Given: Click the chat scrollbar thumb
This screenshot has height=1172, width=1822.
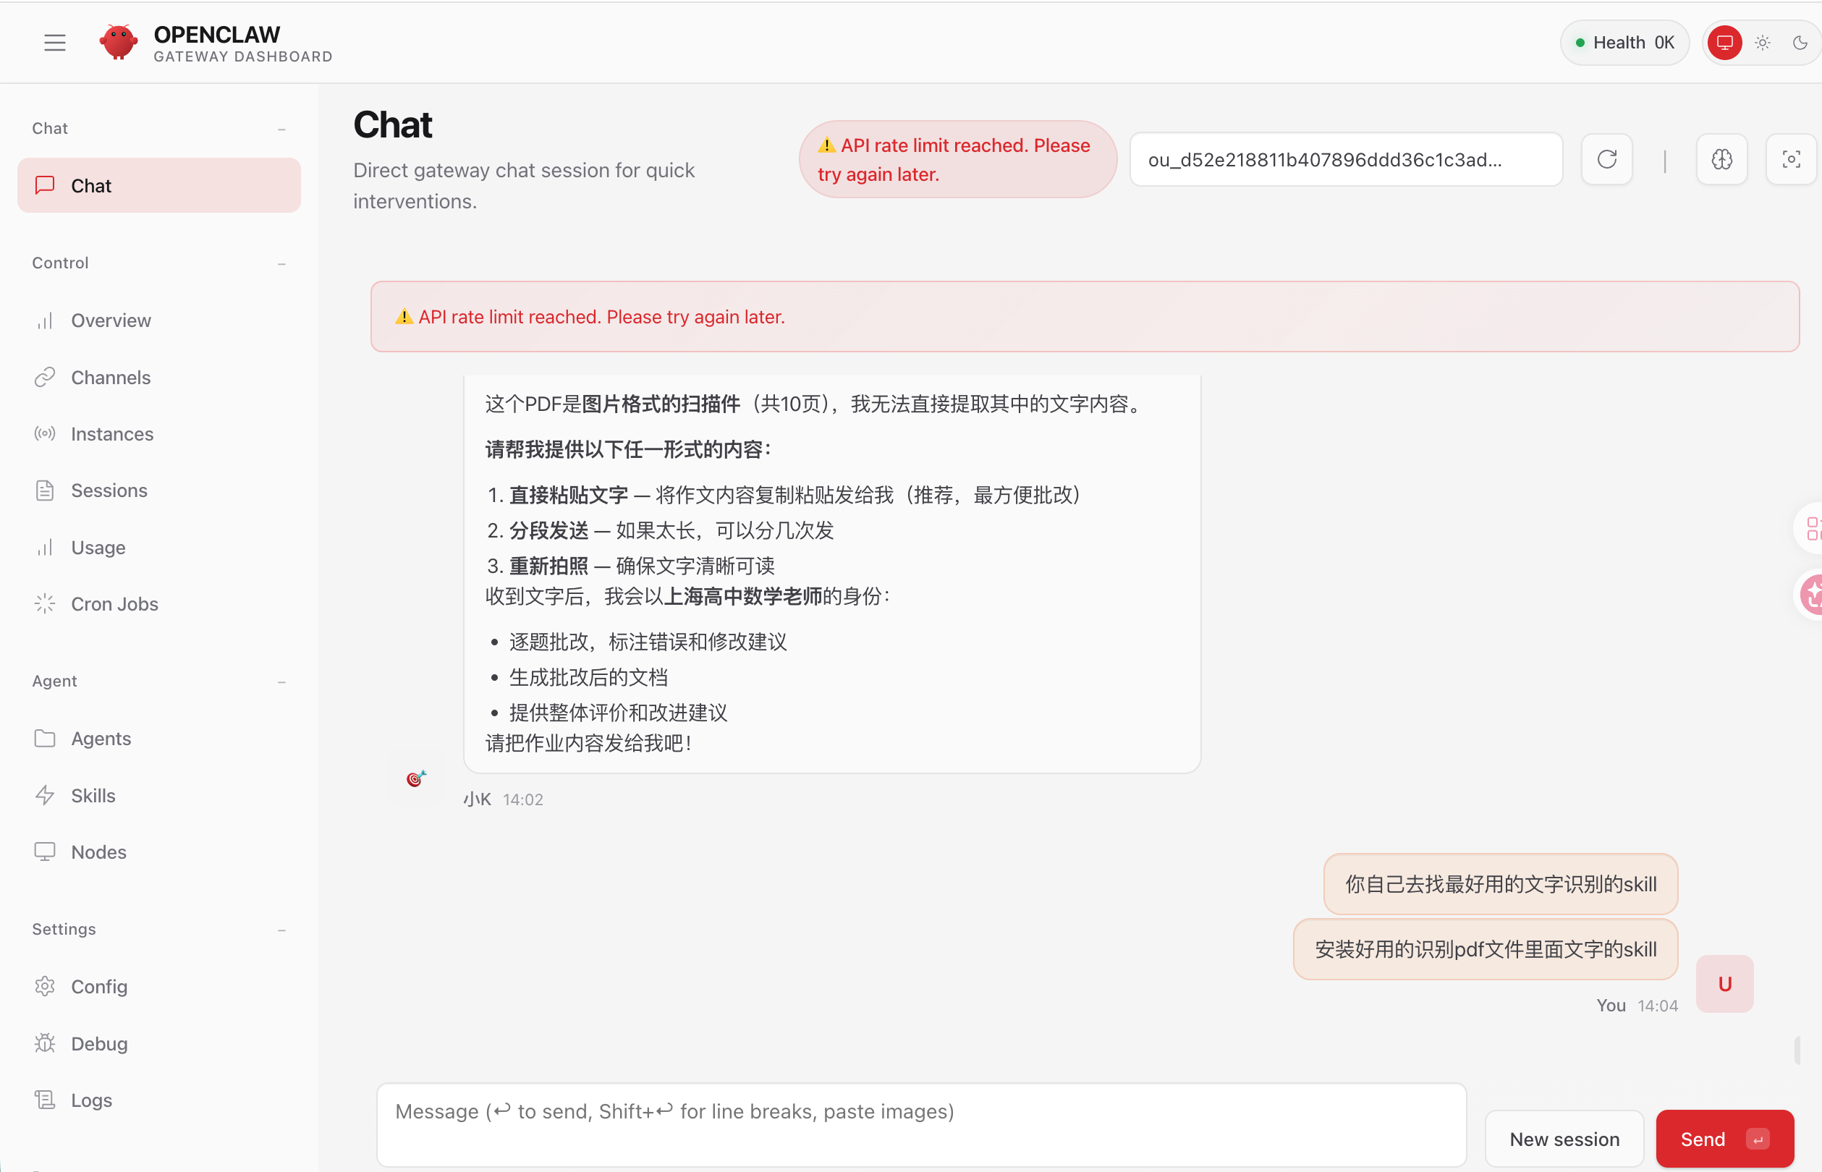Looking at the screenshot, I should [x=1797, y=1050].
